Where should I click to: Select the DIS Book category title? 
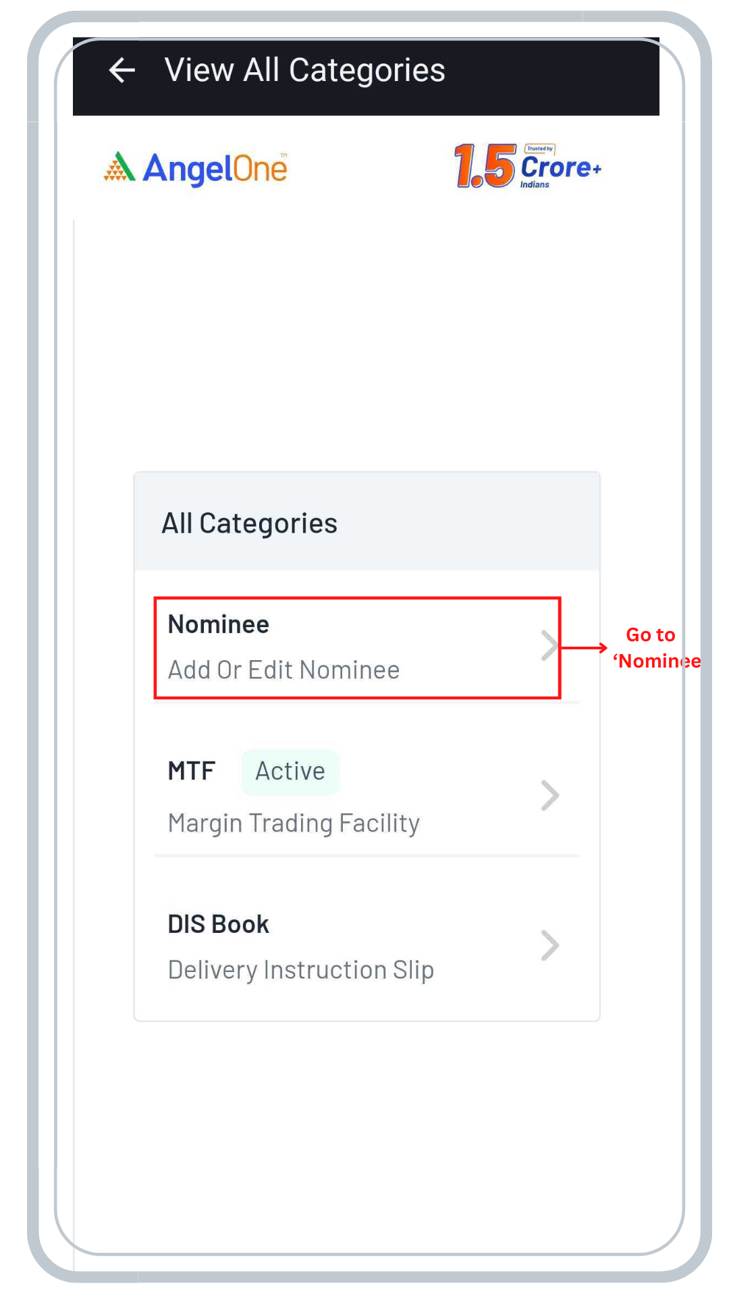(x=218, y=924)
